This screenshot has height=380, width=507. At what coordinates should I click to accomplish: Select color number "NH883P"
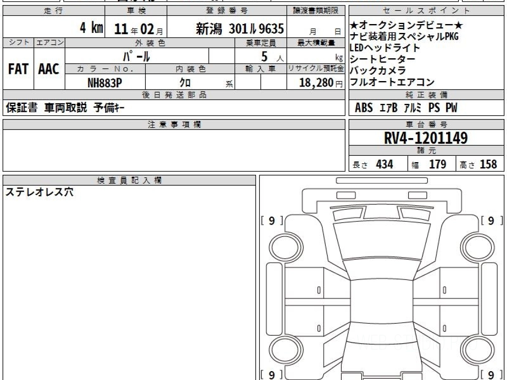pyautogui.click(x=105, y=83)
